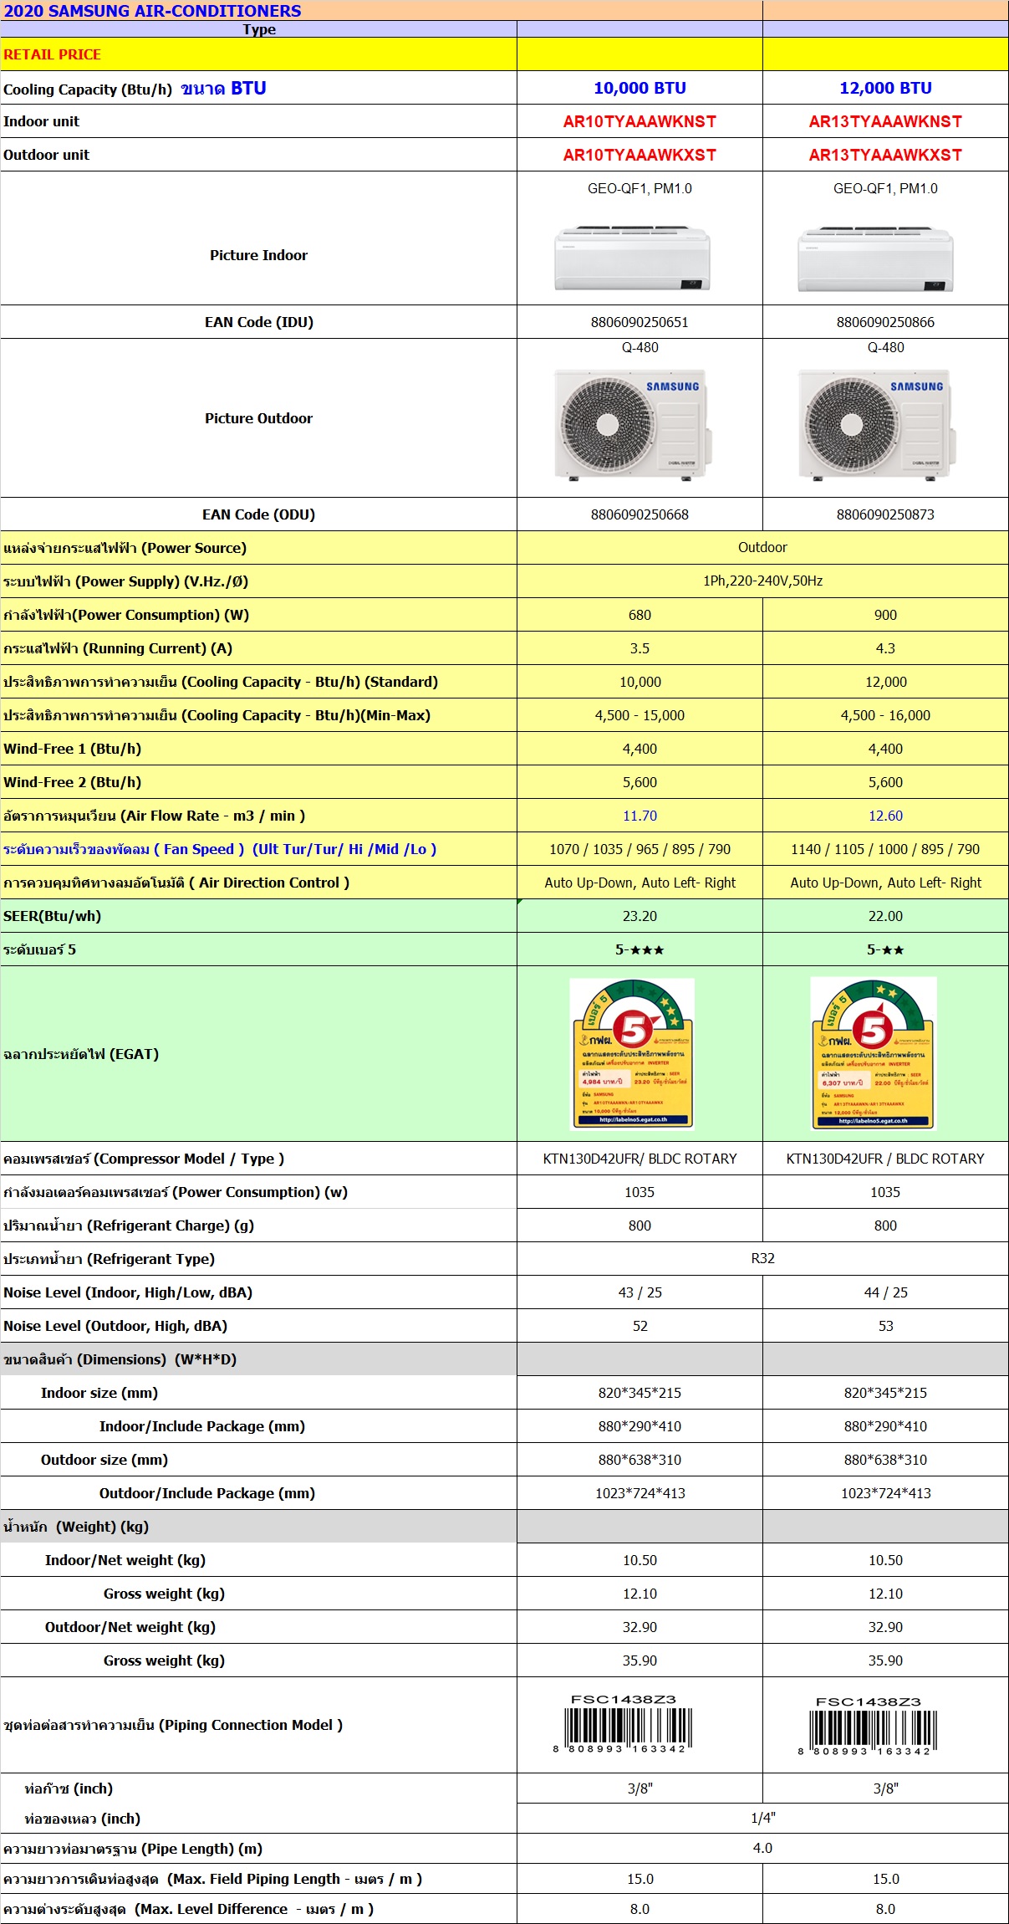Click the 'Indoor/Net weight (kg)' label
This screenshot has height=1924, width=1009.
125,1560
